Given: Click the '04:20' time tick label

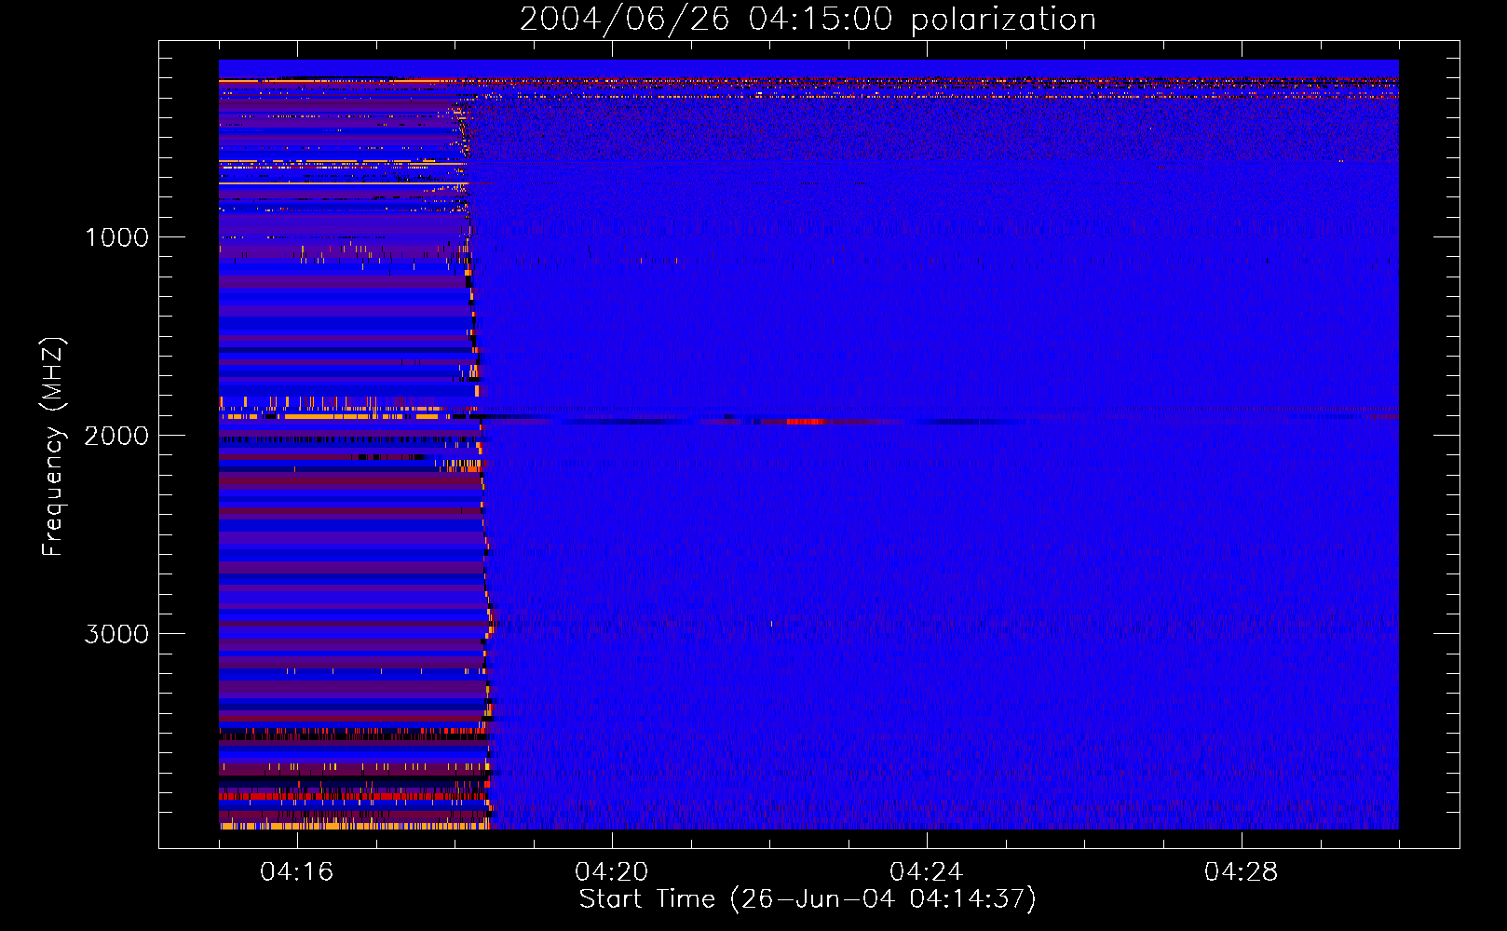Looking at the screenshot, I should point(612,871).
